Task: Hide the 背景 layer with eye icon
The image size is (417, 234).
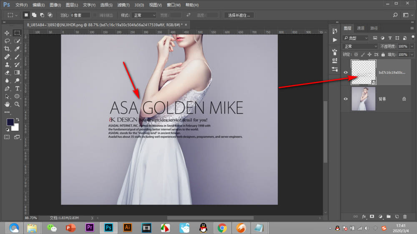Action: pyautogui.click(x=345, y=99)
